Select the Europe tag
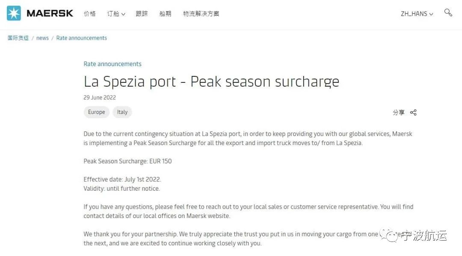The width and height of the screenshot is (462, 256). (x=96, y=112)
